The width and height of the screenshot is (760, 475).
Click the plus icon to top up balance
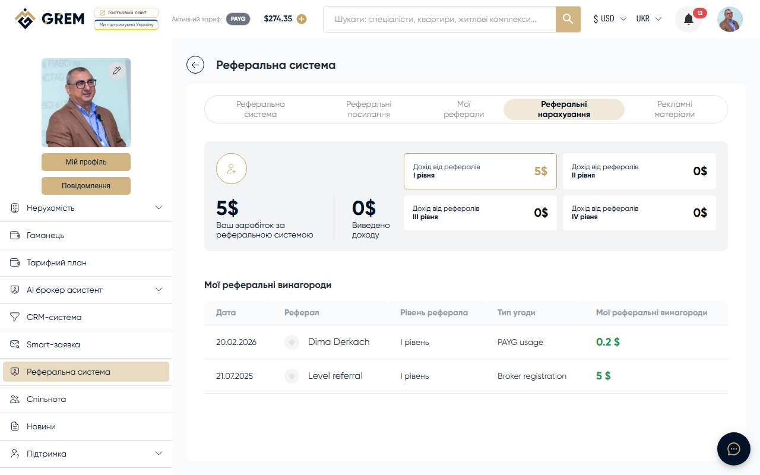[302, 18]
